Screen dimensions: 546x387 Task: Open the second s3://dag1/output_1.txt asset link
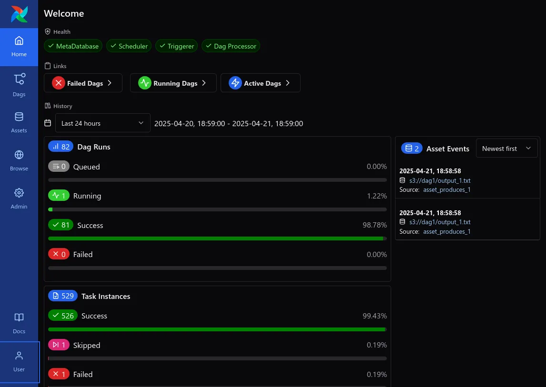440,222
